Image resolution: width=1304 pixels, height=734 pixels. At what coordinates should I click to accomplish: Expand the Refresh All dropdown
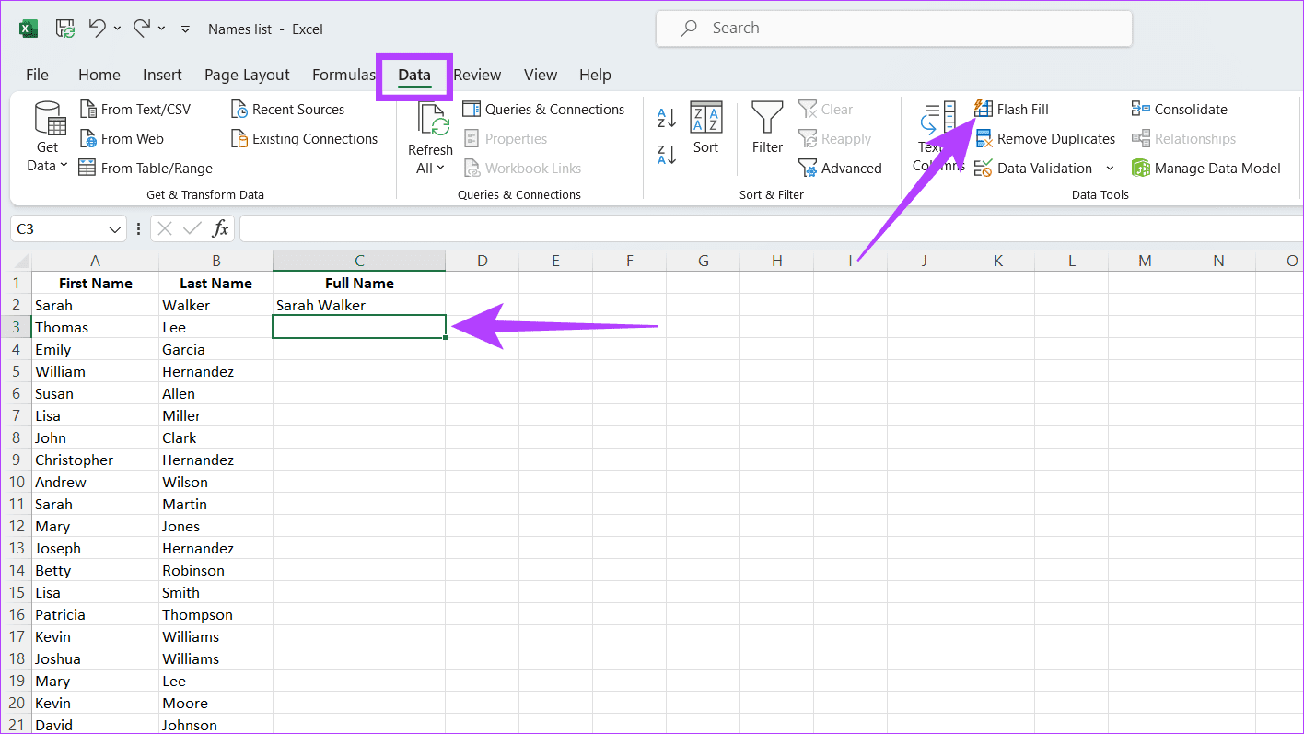point(430,168)
